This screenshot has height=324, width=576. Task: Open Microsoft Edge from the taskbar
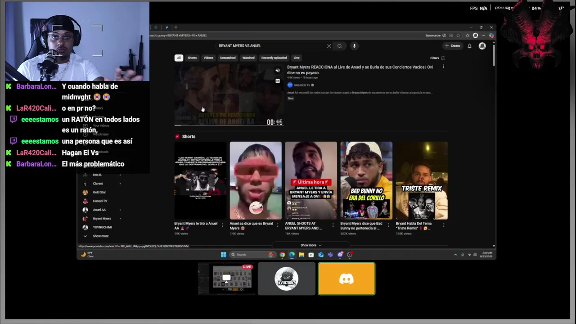pos(292,254)
